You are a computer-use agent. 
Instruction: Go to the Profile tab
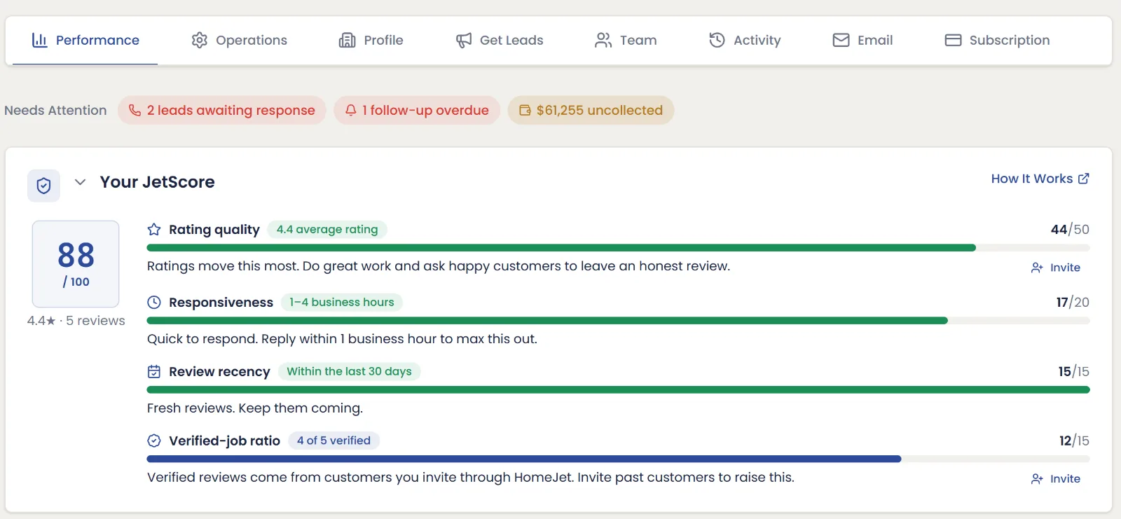[371, 41]
